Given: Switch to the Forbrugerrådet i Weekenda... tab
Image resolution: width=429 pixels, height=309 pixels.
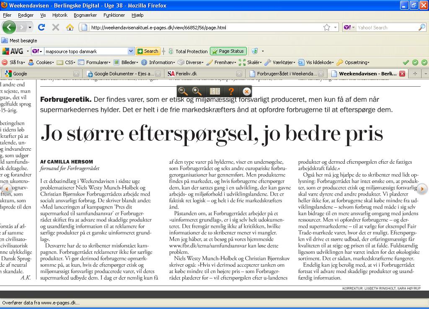Looking at the screenshot, I should (286, 74).
